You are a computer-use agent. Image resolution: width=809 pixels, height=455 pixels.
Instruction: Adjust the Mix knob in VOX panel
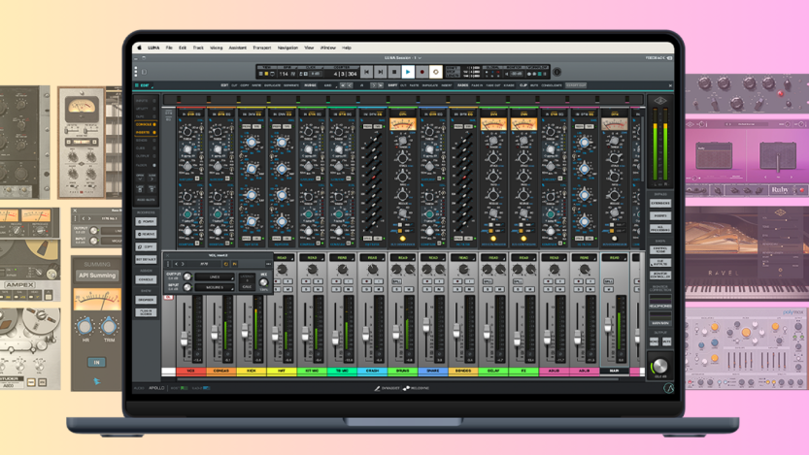coord(263,282)
